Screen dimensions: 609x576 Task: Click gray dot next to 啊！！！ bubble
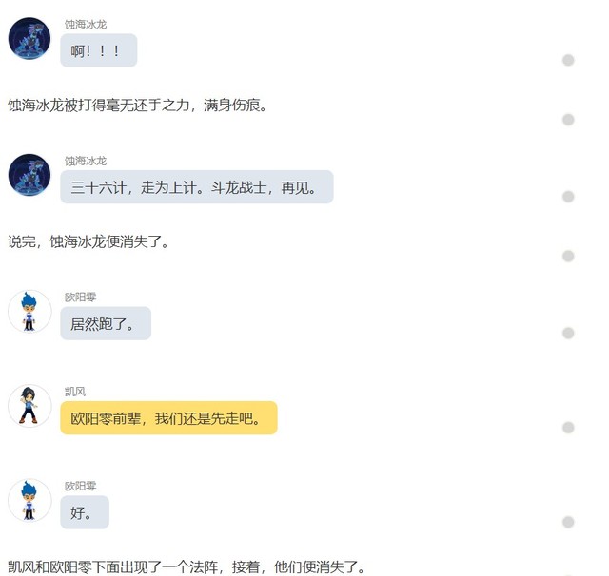point(568,60)
